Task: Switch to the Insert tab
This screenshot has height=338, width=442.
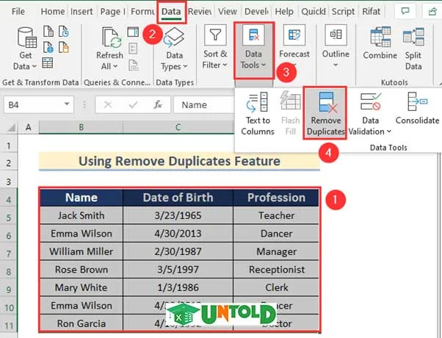Action: coord(81,11)
